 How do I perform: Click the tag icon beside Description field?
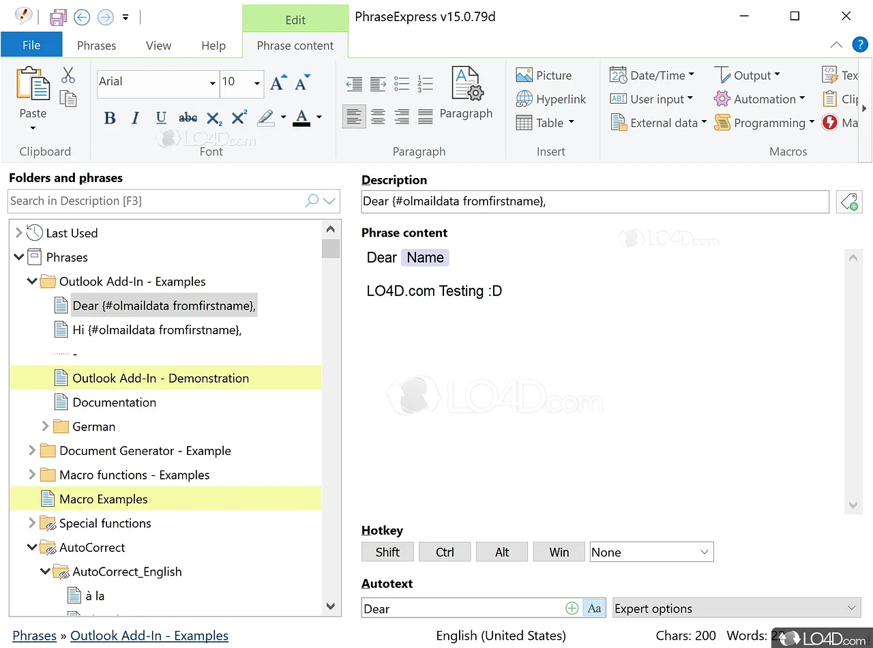[849, 201]
